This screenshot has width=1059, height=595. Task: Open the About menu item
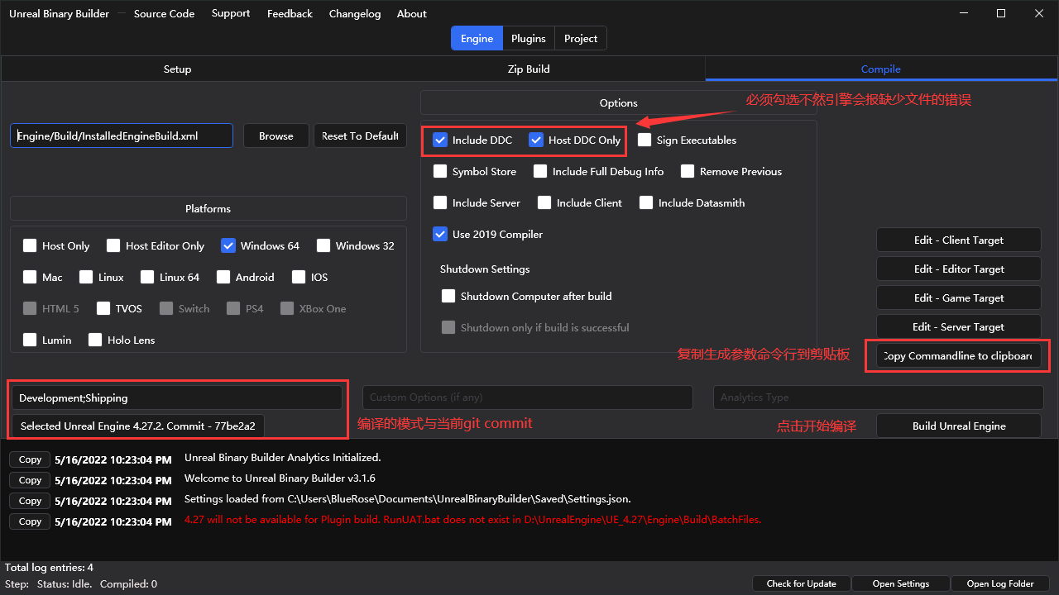pyautogui.click(x=412, y=13)
